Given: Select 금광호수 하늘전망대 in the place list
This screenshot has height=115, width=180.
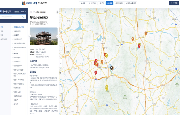Looking at the screenshot, I should [19, 27].
